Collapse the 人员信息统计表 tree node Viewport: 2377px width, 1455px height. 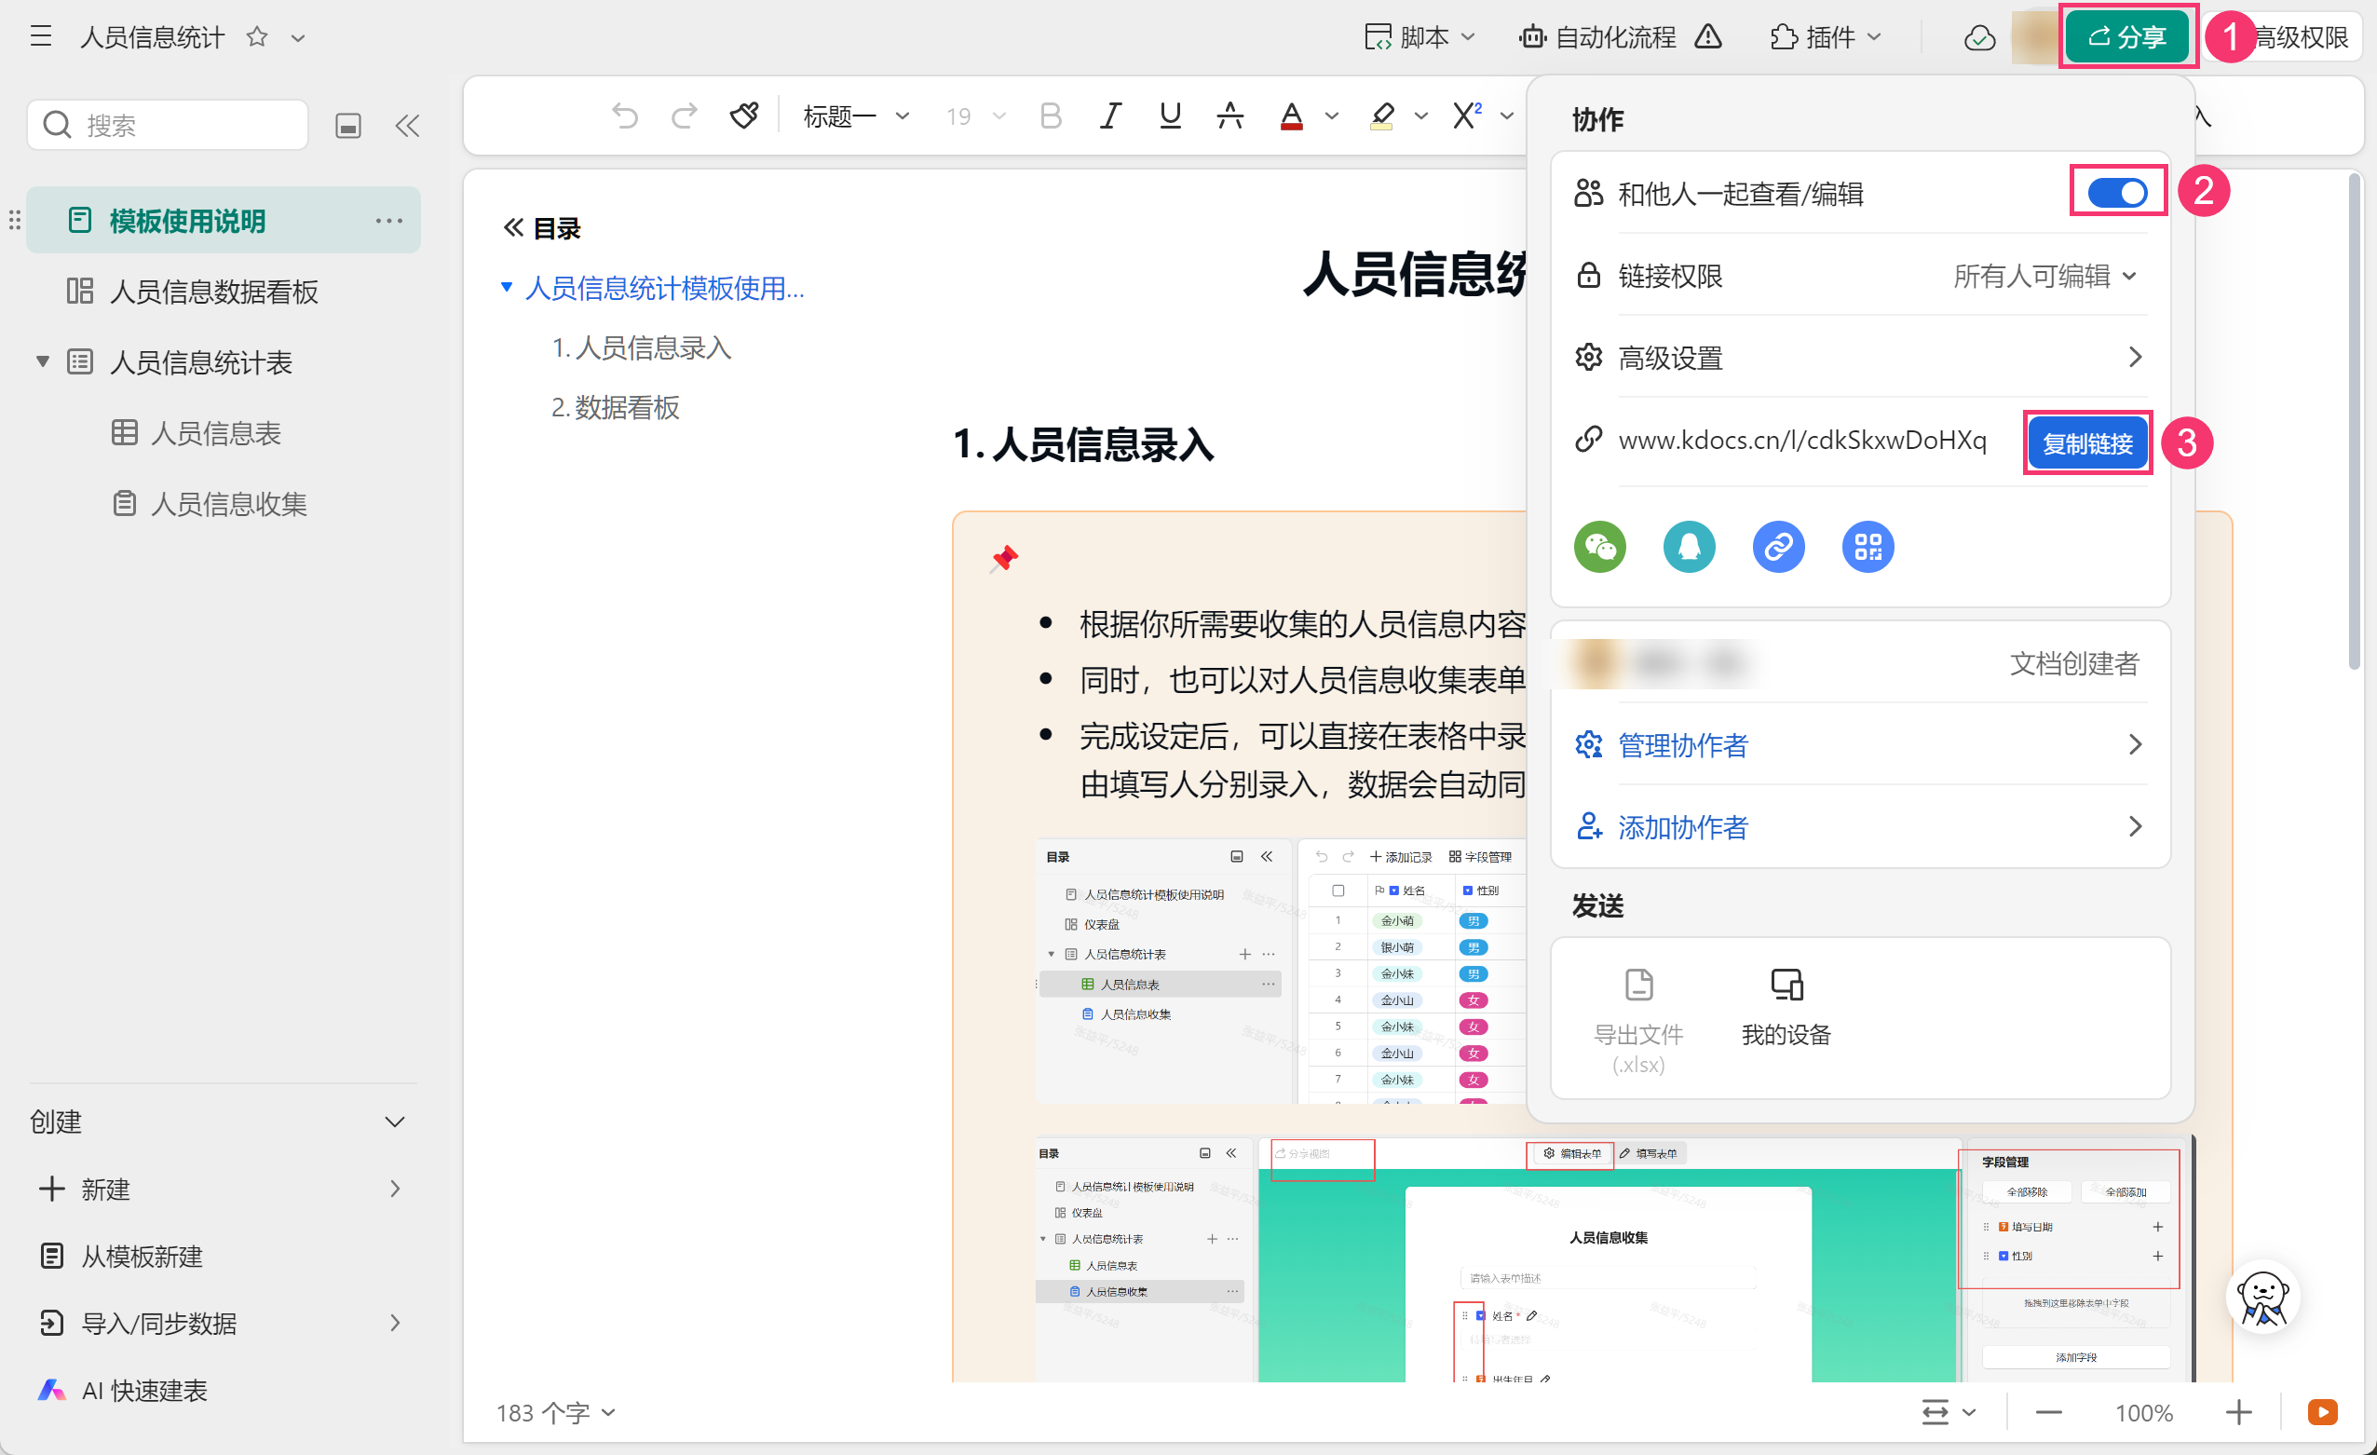[43, 361]
